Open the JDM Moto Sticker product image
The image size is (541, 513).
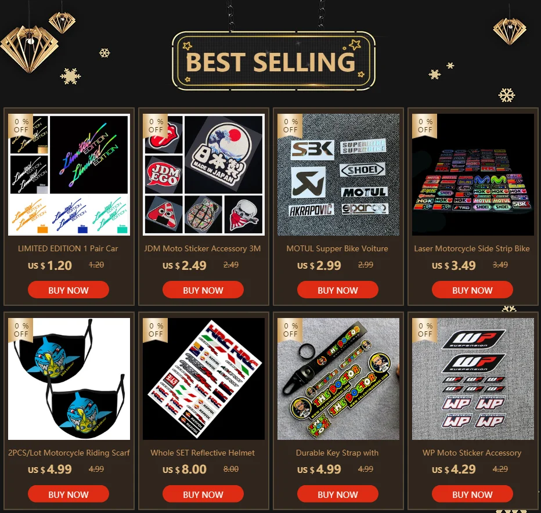click(204, 175)
